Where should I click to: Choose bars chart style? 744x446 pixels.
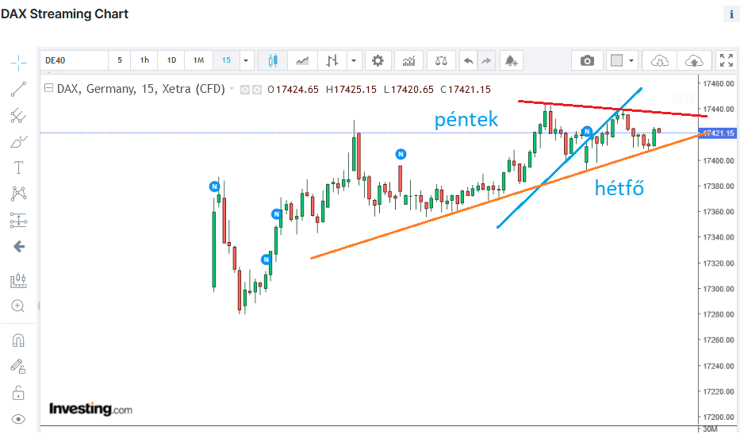[332, 60]
